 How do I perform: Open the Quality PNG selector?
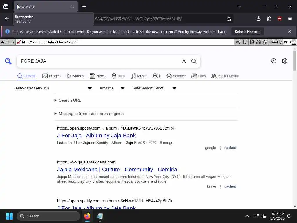coord(289,42)
